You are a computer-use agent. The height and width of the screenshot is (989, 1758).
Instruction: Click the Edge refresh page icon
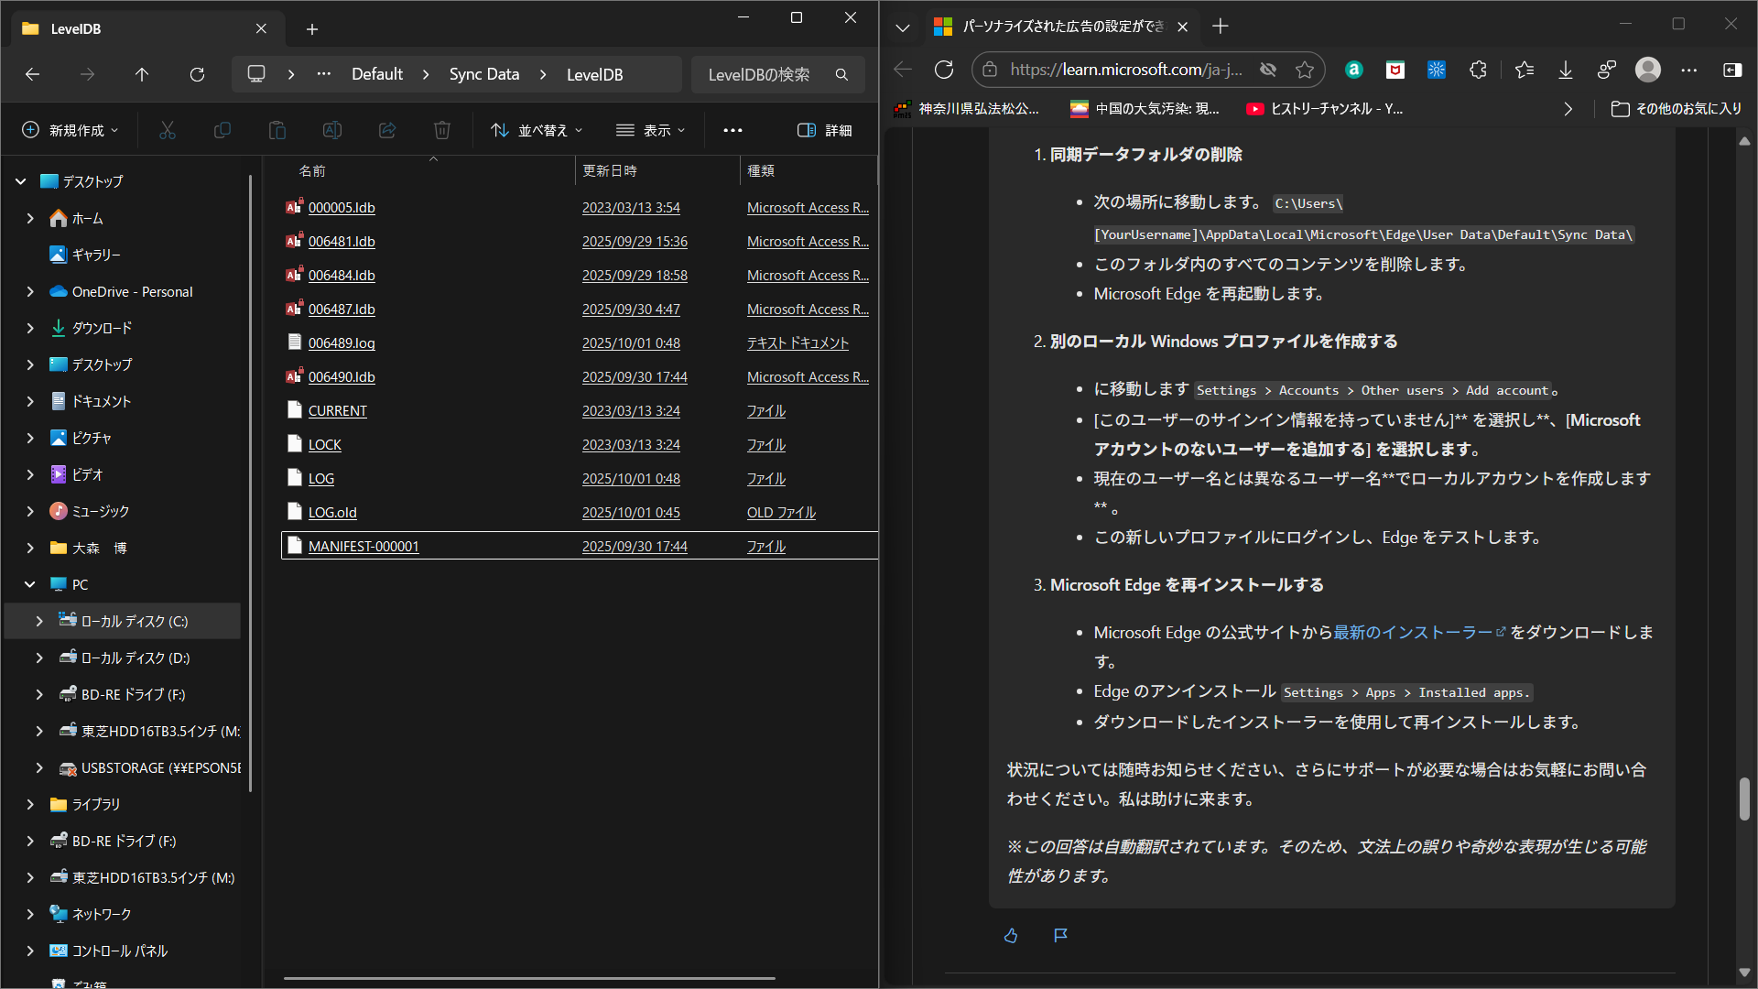click(944, 70)
